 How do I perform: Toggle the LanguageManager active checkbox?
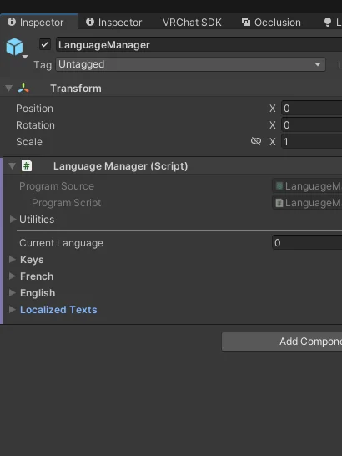(x=45, y=44)
